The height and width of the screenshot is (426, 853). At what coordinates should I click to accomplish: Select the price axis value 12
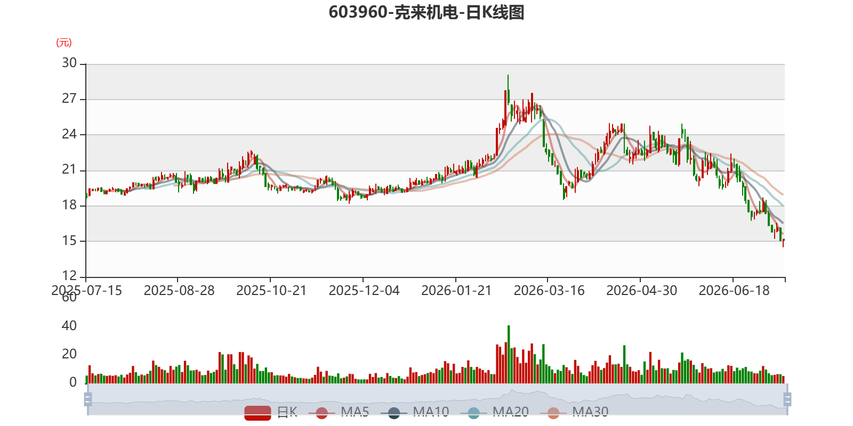(x=69, y=276)
